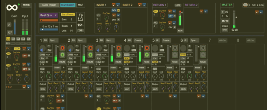Open channel 7 -Mode- dropdown
Screen dimensions: 267x110
(223, 40)
